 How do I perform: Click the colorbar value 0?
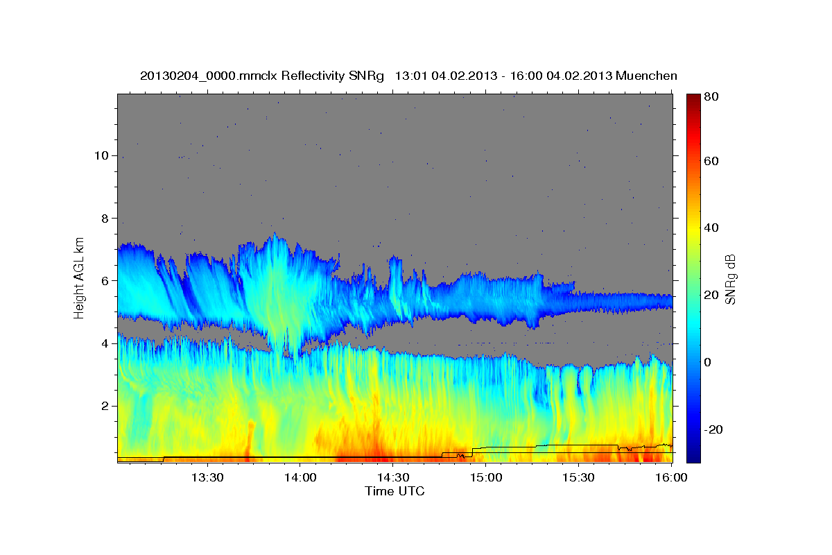(707, 362)
